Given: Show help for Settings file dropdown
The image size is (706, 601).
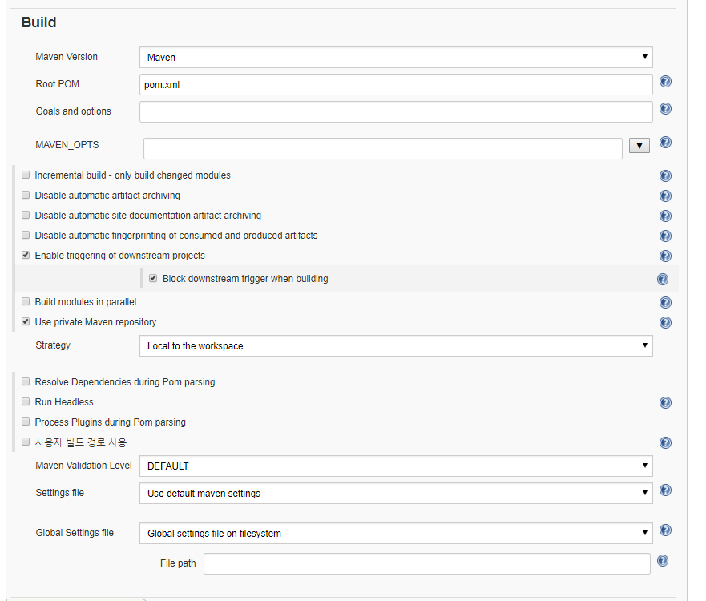Looking at the screenshot, I should (665, 490).
